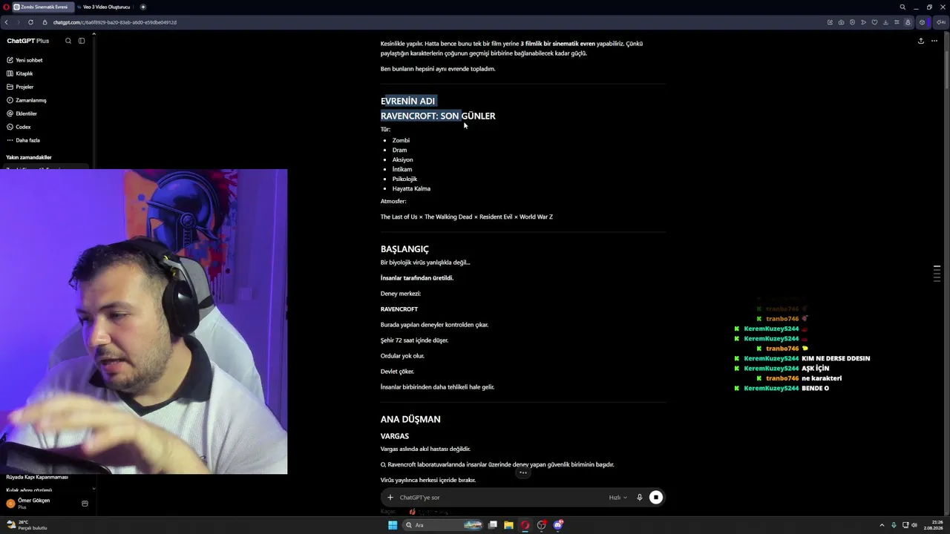Open the conversation options three-dot menu
Viewport: 950px width, 534px height.
pyautogui.click(x=934, y=41)
